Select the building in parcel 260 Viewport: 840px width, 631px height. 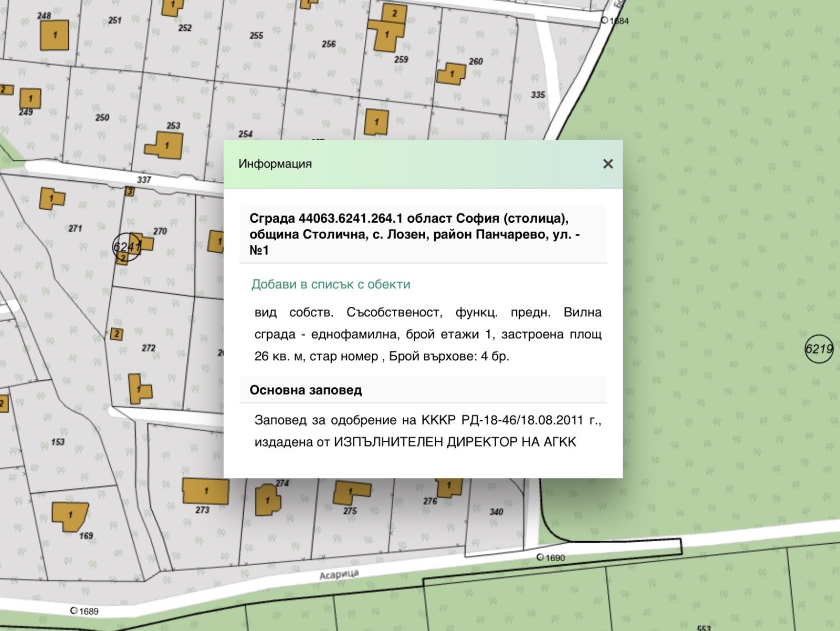coord(451,74)
